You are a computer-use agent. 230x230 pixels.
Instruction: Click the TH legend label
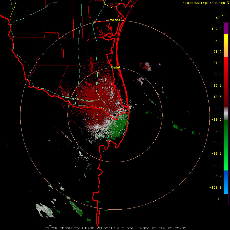click(220, 199)
